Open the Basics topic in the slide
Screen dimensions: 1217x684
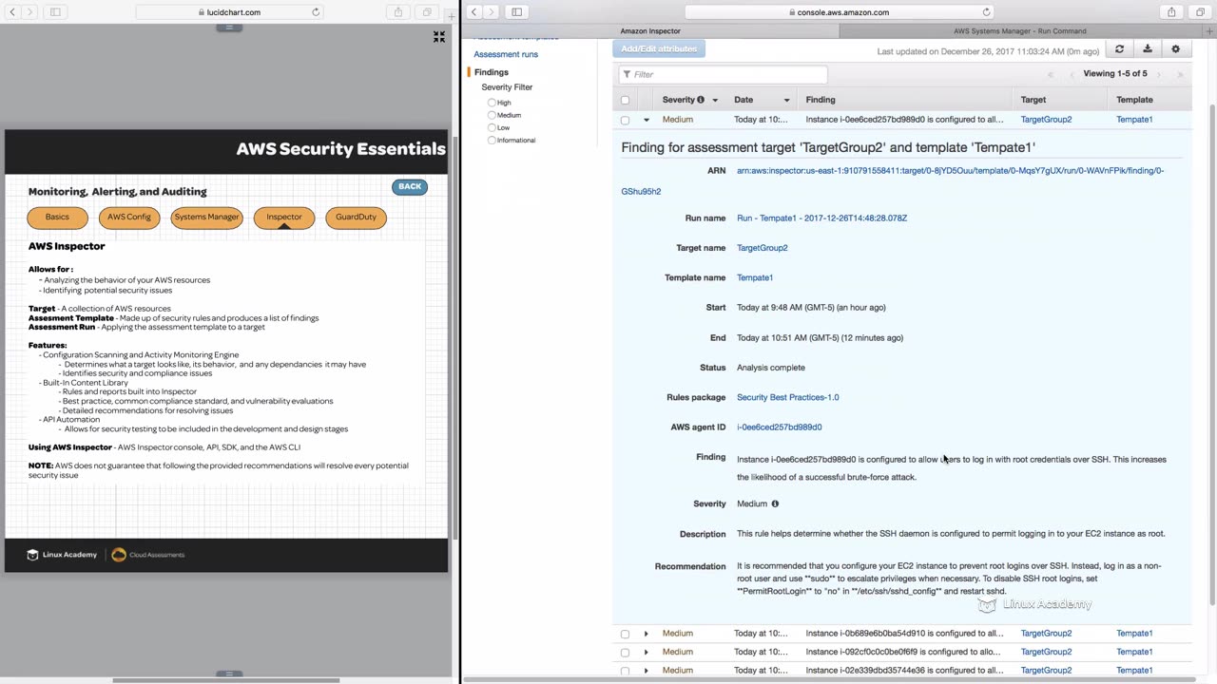tap(57, 218)
